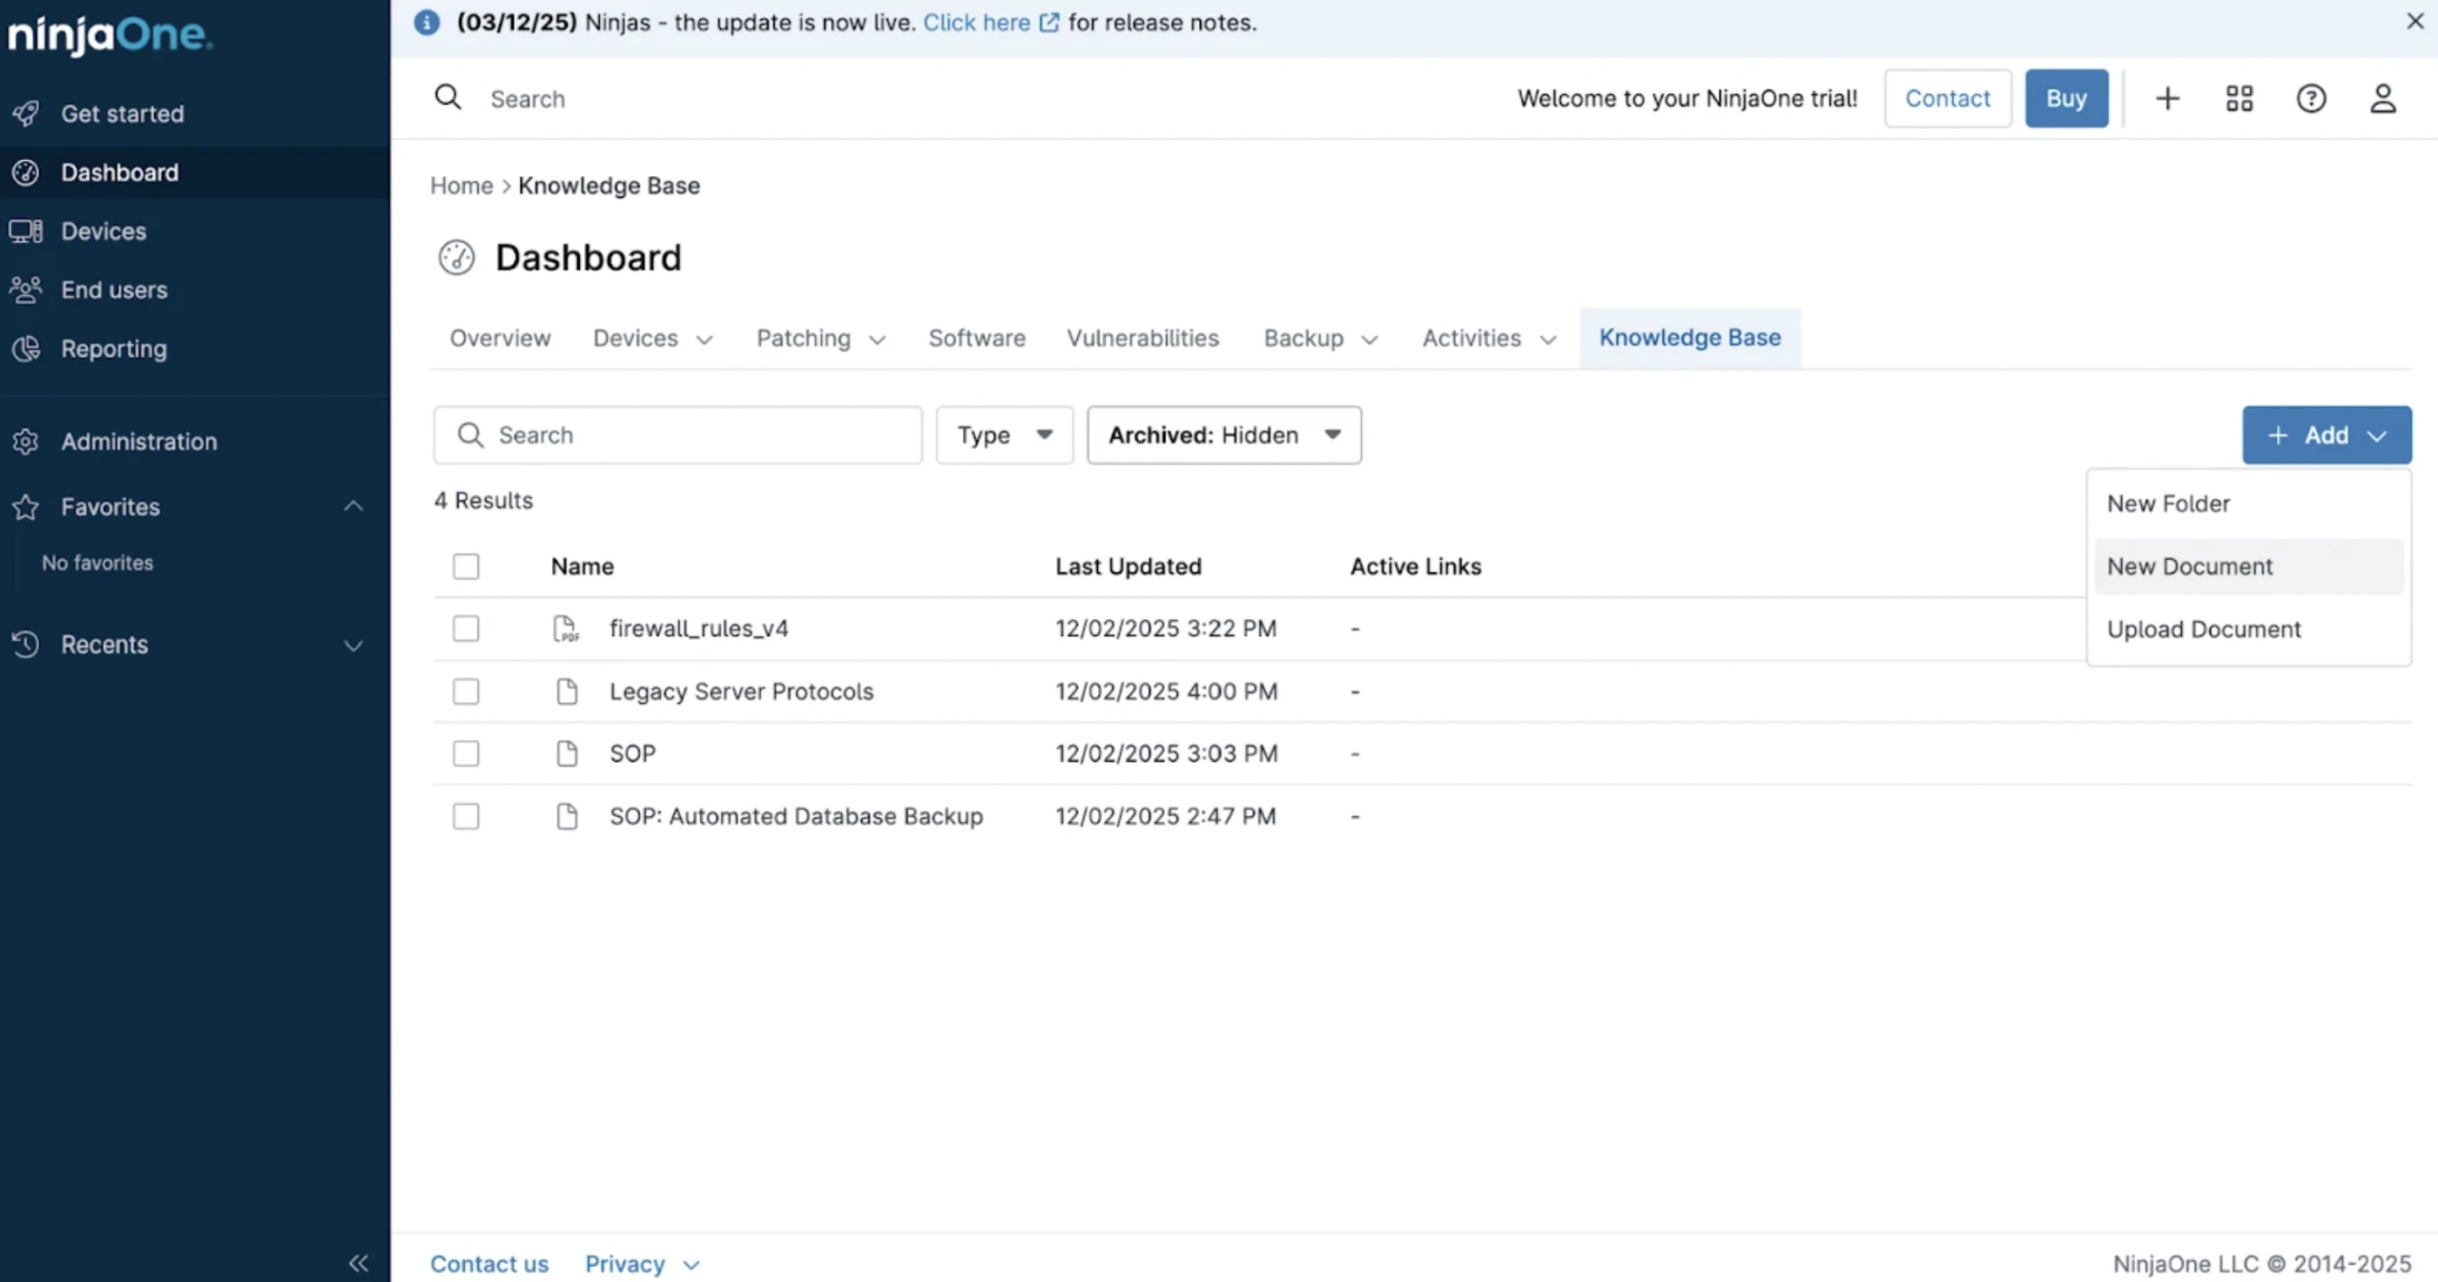Click the Active Links column header
2438x1282 pixels.
(x=1416, y=567)
